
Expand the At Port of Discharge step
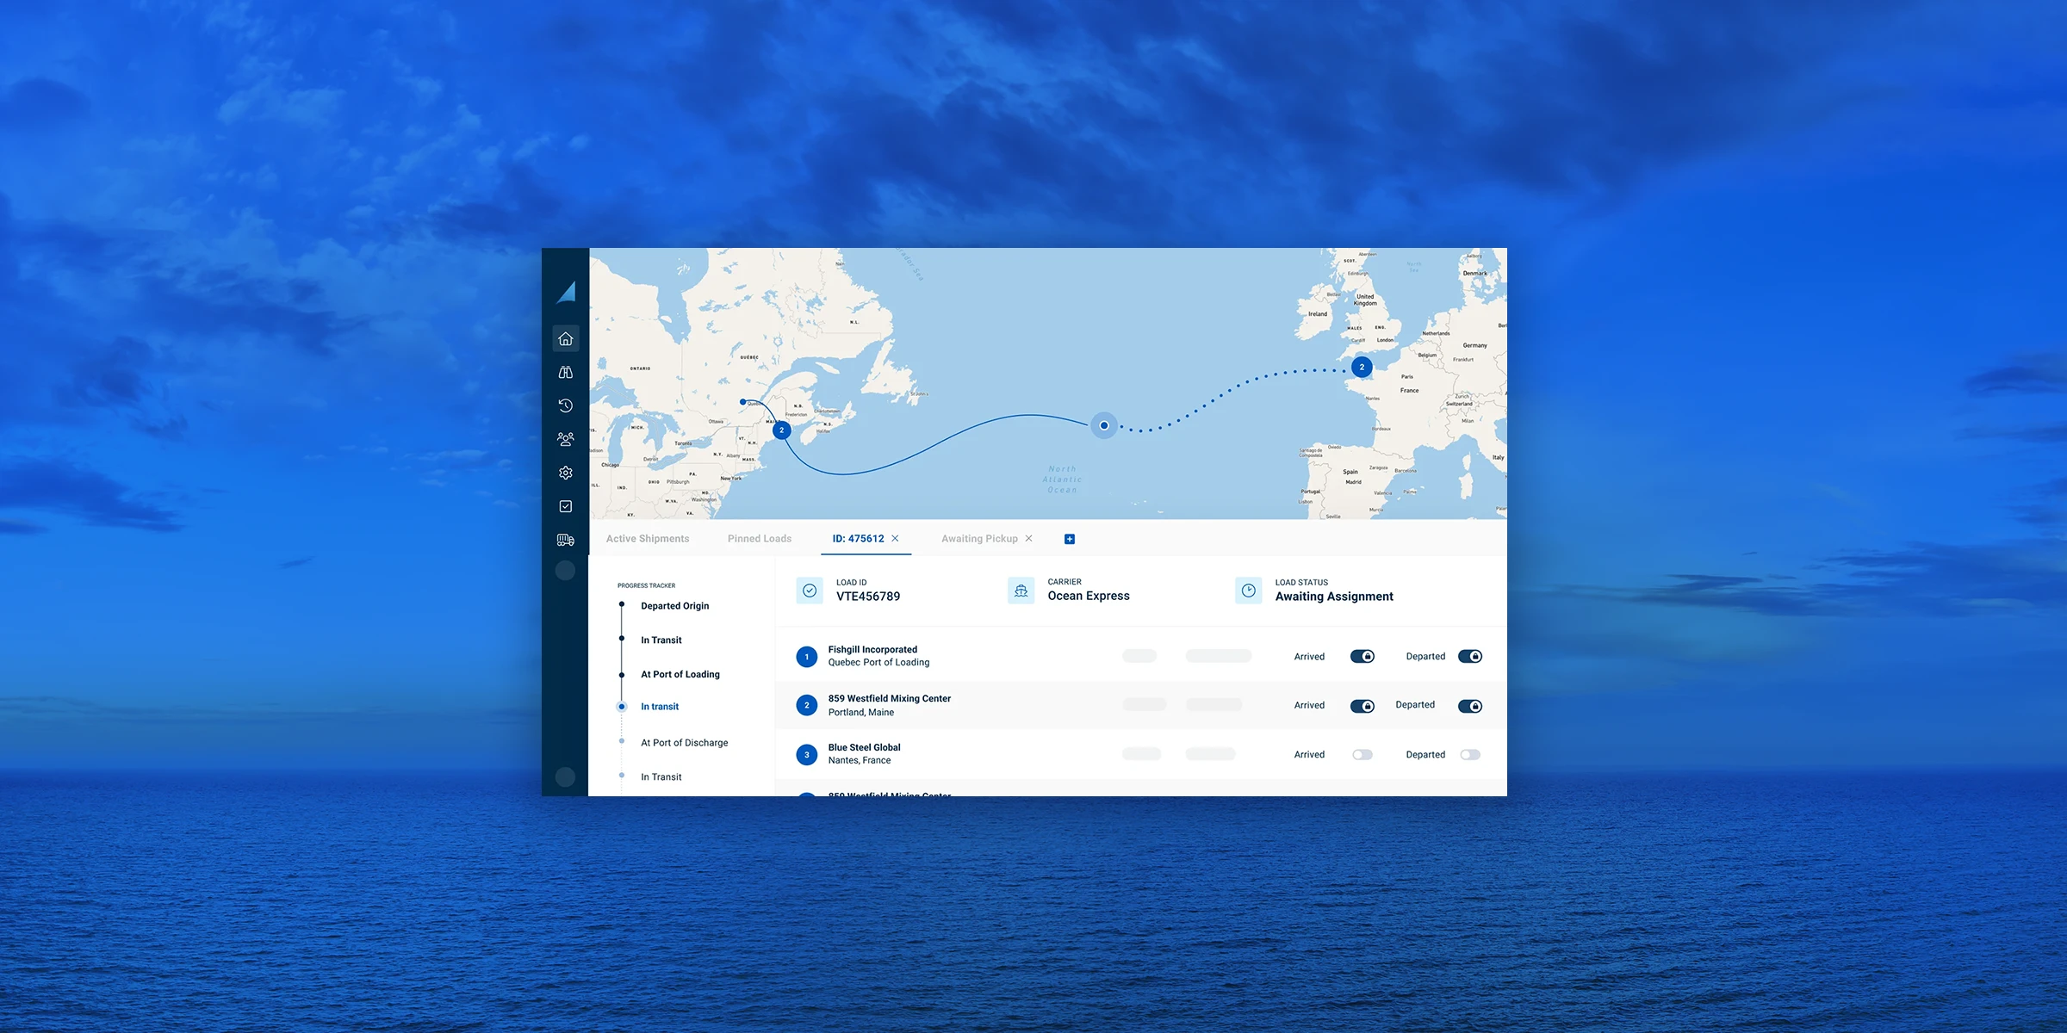pos(684,742)
